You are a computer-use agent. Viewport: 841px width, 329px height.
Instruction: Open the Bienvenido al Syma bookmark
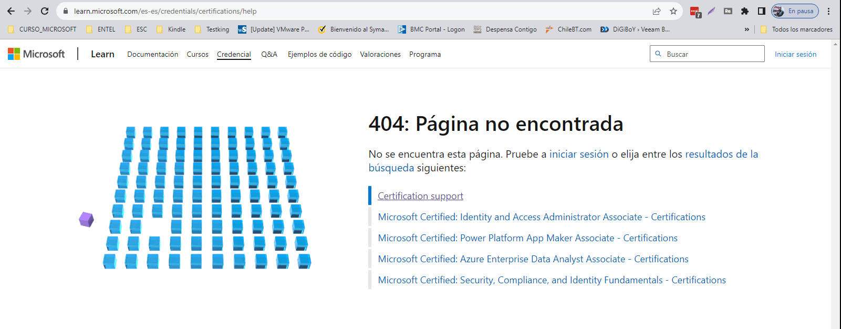pyautogui.click(x=354, y=29)
